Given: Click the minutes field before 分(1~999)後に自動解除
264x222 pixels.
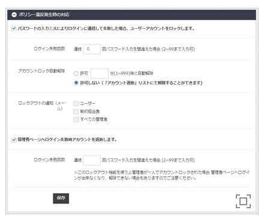Looking at the screenshot, I should click(x=100, y=73).
